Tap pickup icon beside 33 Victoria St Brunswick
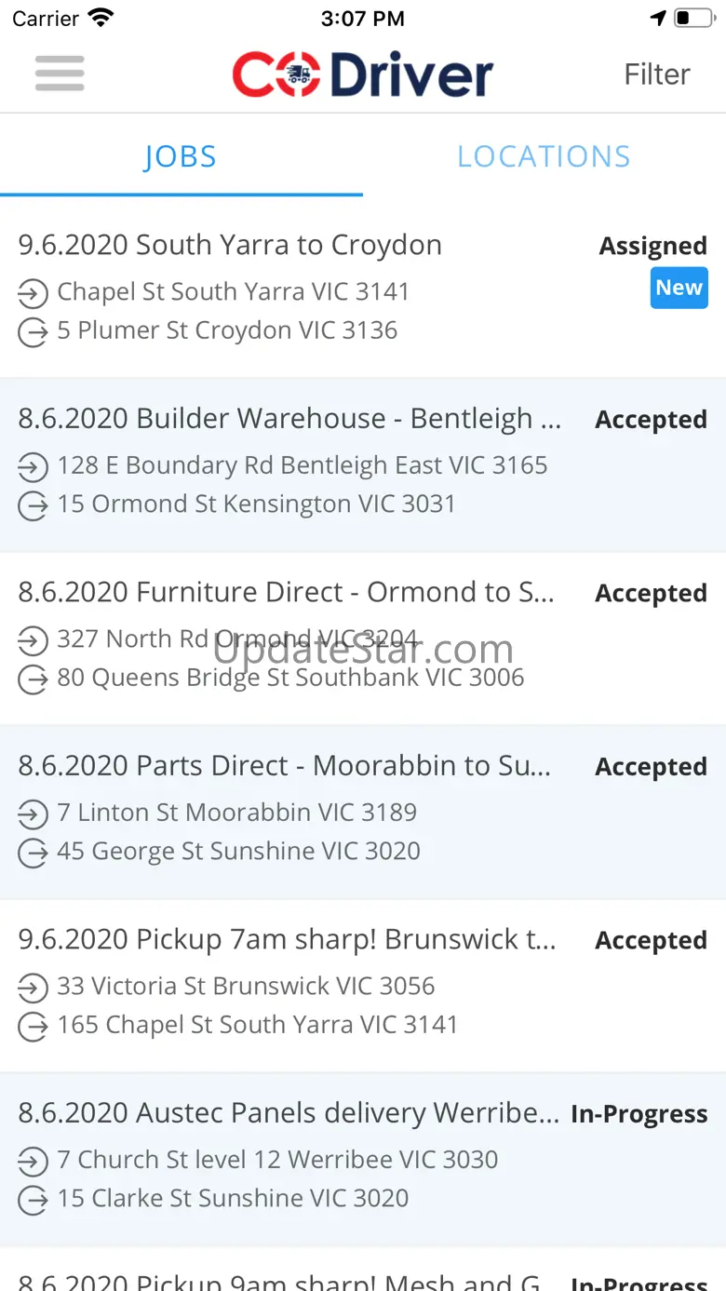The height and width of the screenshot is (1291, 726). point(33,988)
